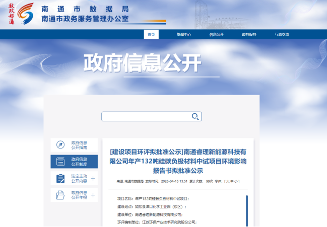
Task: Click the article title about 132吨硅碳负极材料
Action: click(178, 161)
